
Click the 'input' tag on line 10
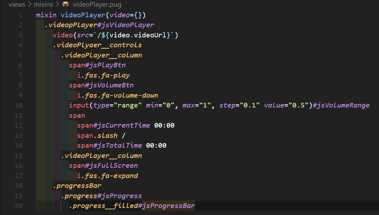point(79,105)
